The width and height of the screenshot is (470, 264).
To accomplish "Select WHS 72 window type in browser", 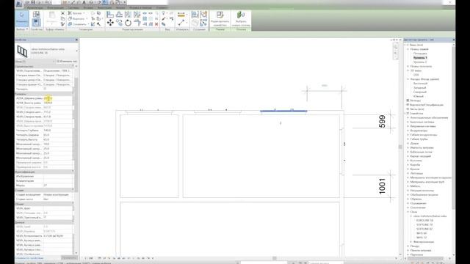I will [x=422, y=238].
